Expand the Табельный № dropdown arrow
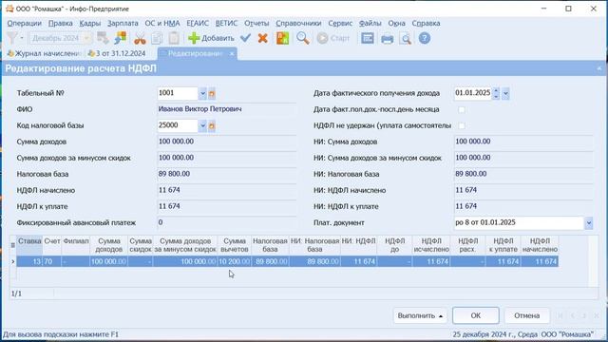Viewport: 608px width, 342px height. pyautogui.click(x=202, y=93)
